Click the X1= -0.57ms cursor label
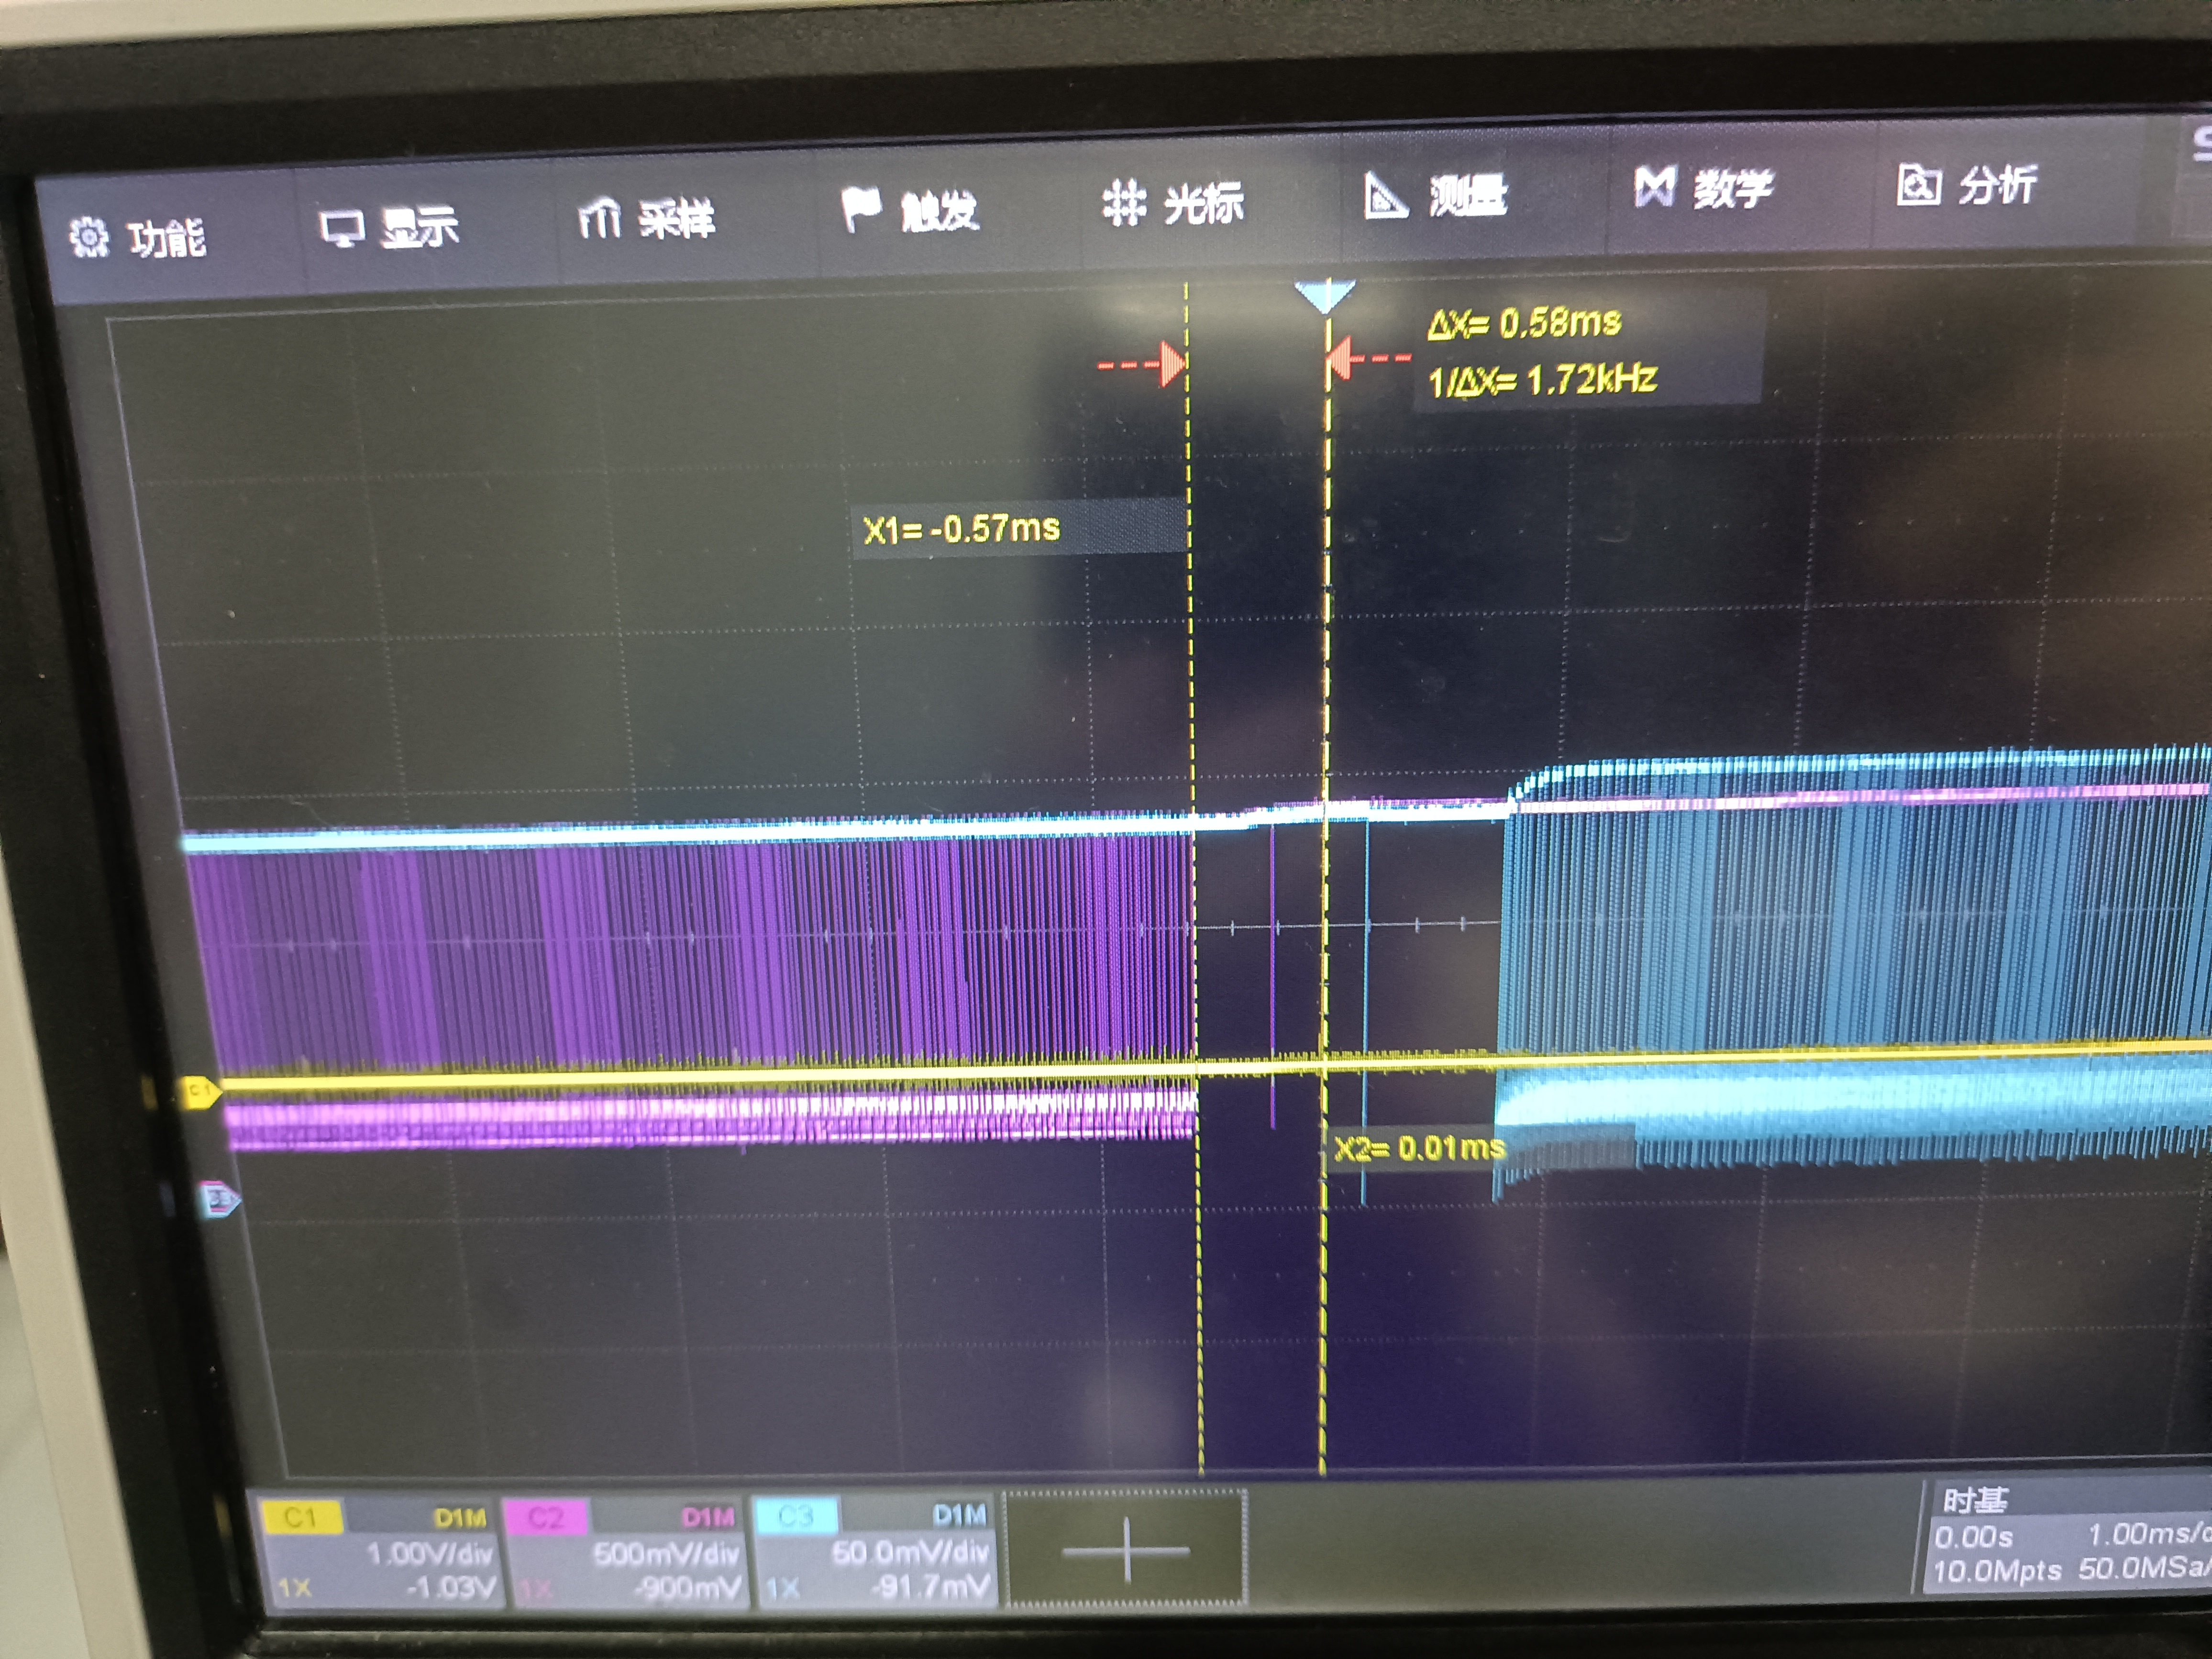Viewport: 2212px width, 1659px height. (961, 528)
